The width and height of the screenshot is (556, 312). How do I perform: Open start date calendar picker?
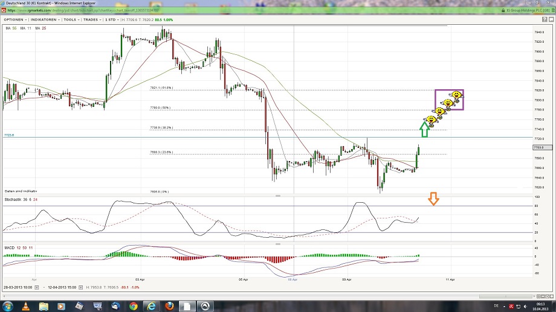37,287
